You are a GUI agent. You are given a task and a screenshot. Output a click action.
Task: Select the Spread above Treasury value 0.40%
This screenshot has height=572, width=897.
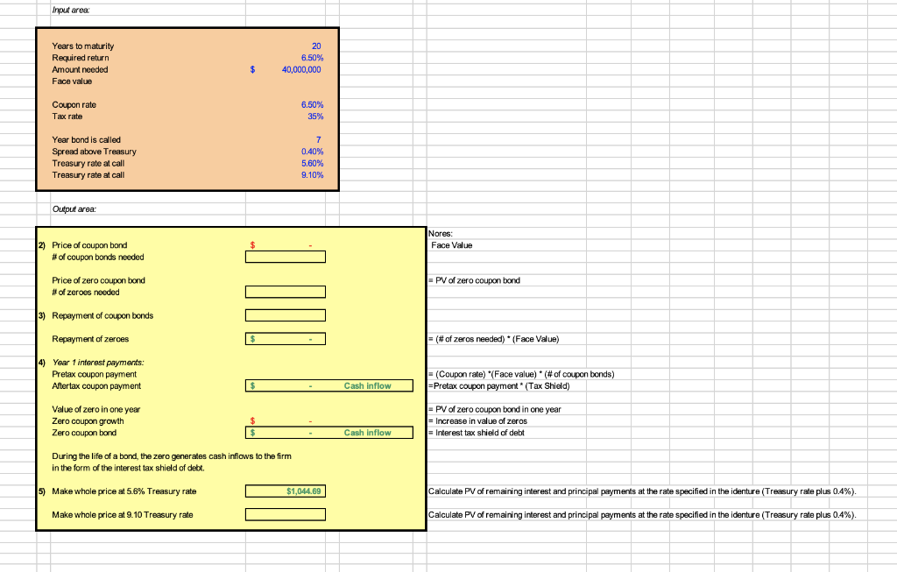pos(313,152)
